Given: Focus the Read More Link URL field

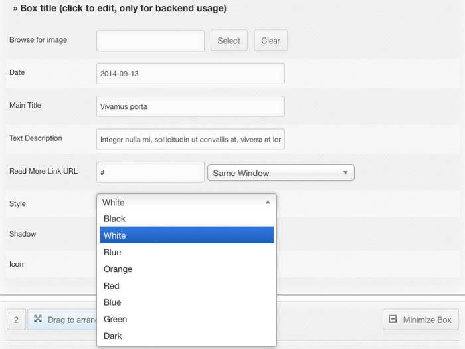Looking at the screenshot, I should [150, 172].
